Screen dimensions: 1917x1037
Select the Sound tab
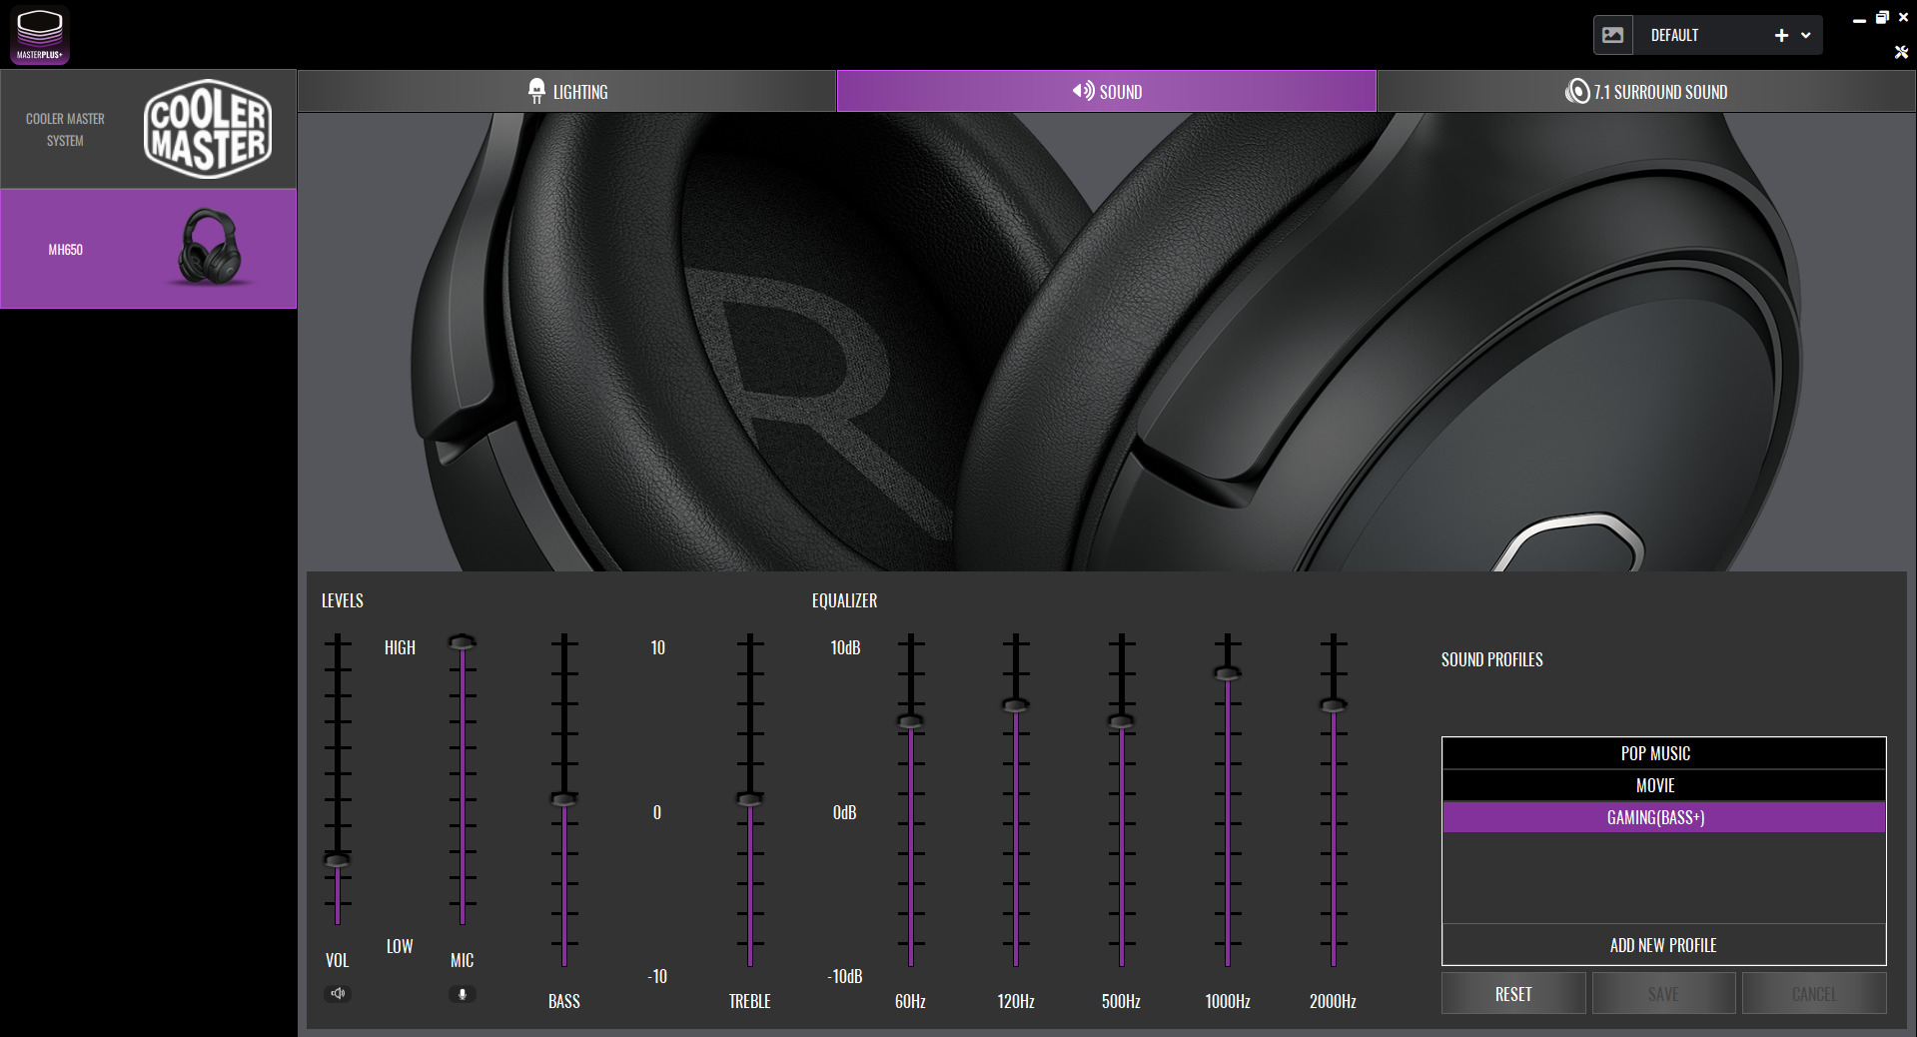pos(1106,92)
